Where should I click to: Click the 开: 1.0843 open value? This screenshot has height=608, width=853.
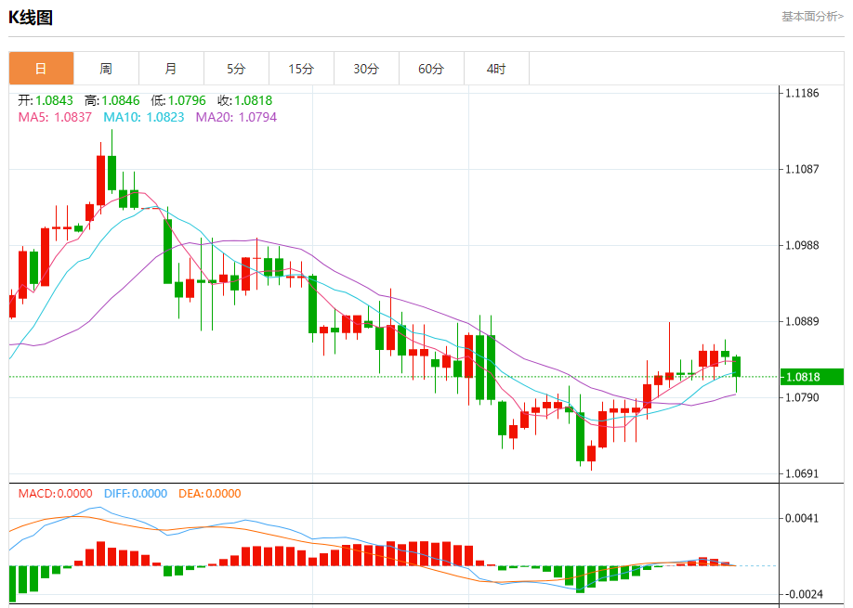[x=46, y=100]
